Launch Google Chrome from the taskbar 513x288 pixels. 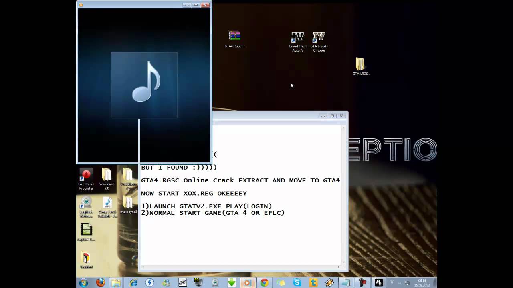pyautogui.click(x=264, y=283)
